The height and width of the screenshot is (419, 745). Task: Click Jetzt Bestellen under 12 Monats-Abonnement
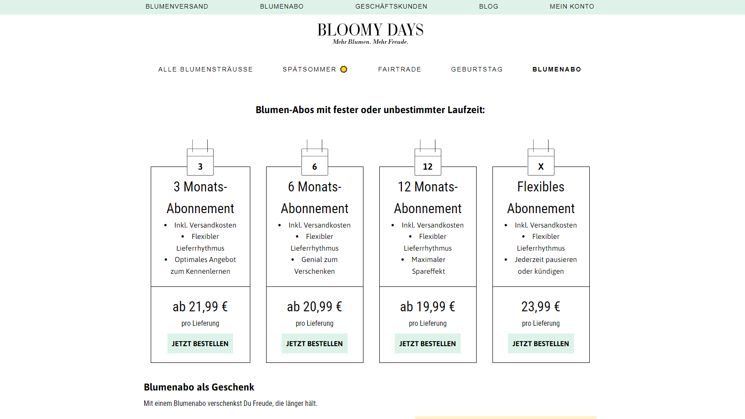[x=427, y=343]
